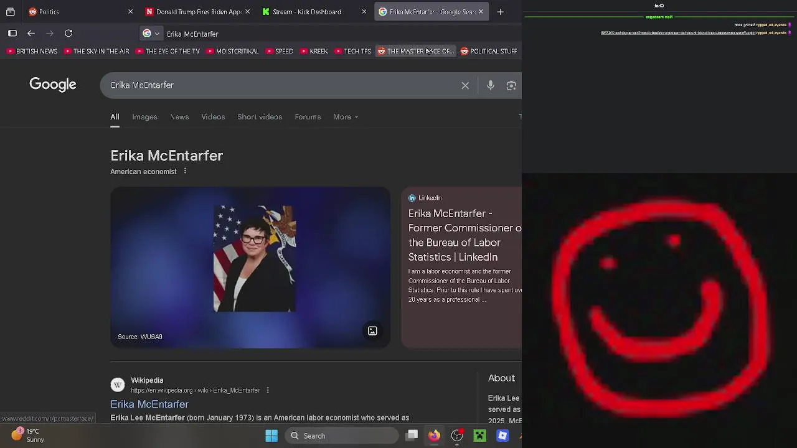The image size is (797, 448).
Task: Open options beside American economist
Action: point(185,171)
